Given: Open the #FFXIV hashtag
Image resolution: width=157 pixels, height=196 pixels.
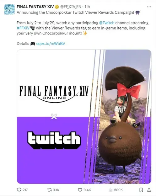Looking at the screenshot, I should 23,28.
